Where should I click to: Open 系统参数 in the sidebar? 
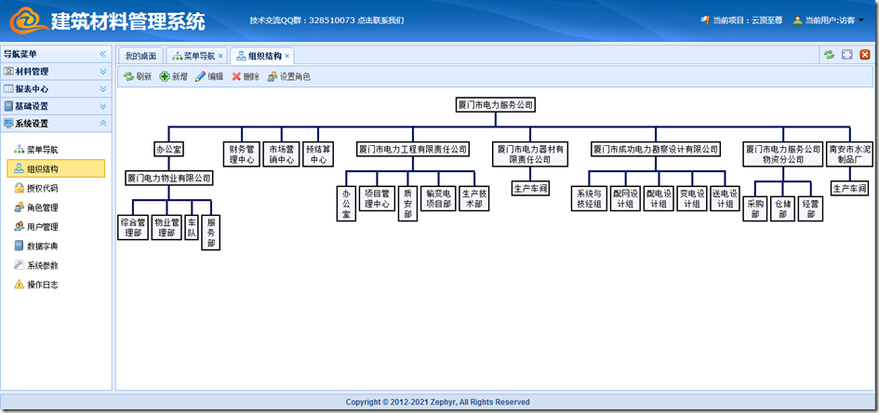[x=56, y=265]
